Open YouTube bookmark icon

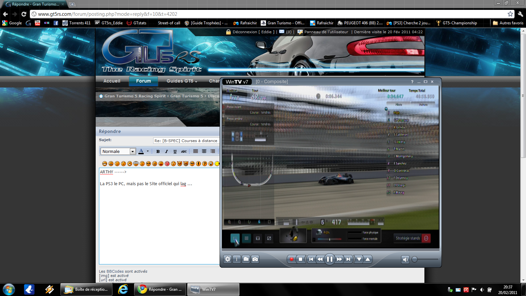point(37,23)
